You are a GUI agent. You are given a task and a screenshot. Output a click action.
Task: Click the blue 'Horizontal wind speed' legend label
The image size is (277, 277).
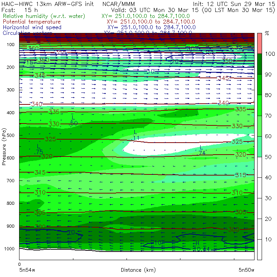(32, 27)
